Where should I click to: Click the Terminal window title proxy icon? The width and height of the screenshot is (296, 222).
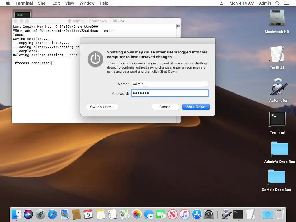69,21
